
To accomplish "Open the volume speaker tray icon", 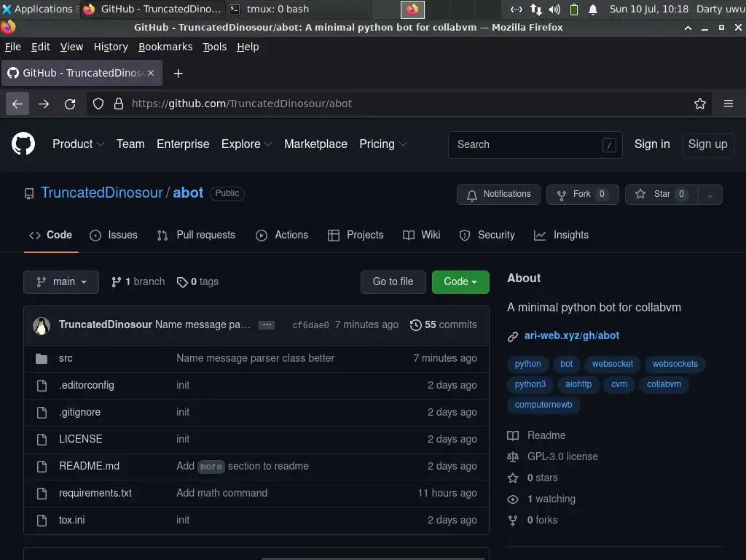I will click(x=554, y=9).
